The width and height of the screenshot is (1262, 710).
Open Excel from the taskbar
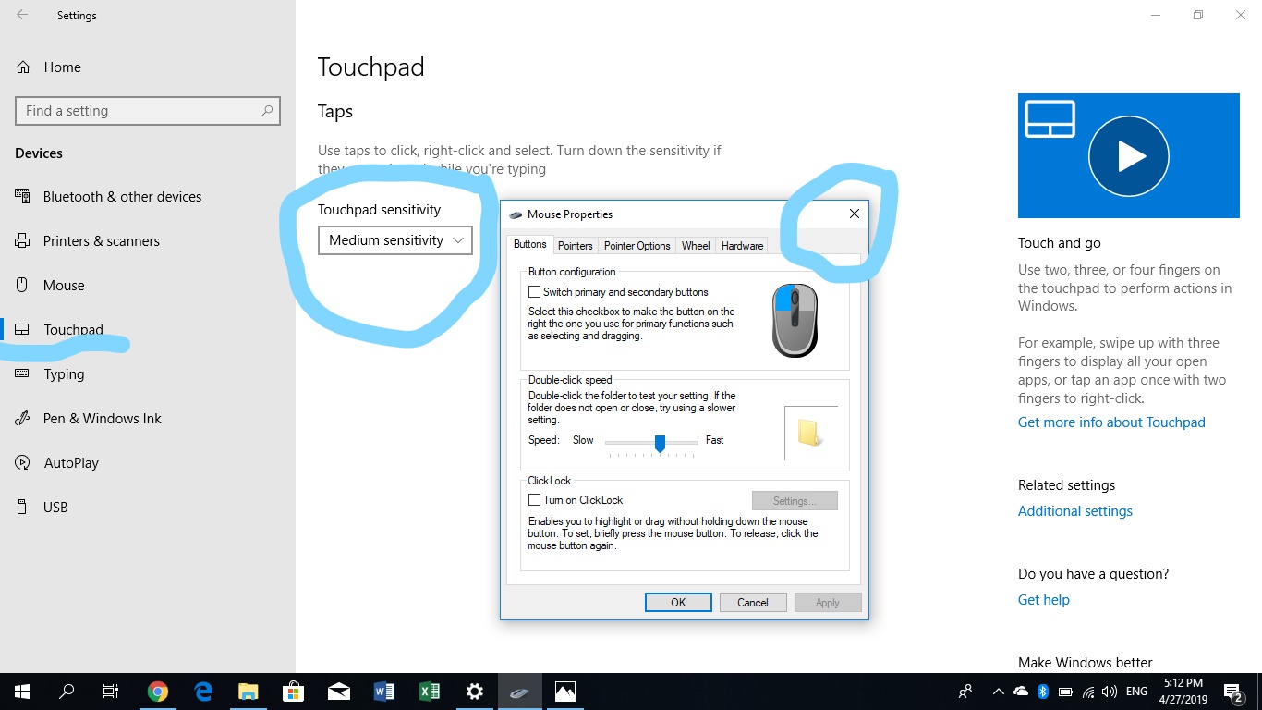point(429,691)
